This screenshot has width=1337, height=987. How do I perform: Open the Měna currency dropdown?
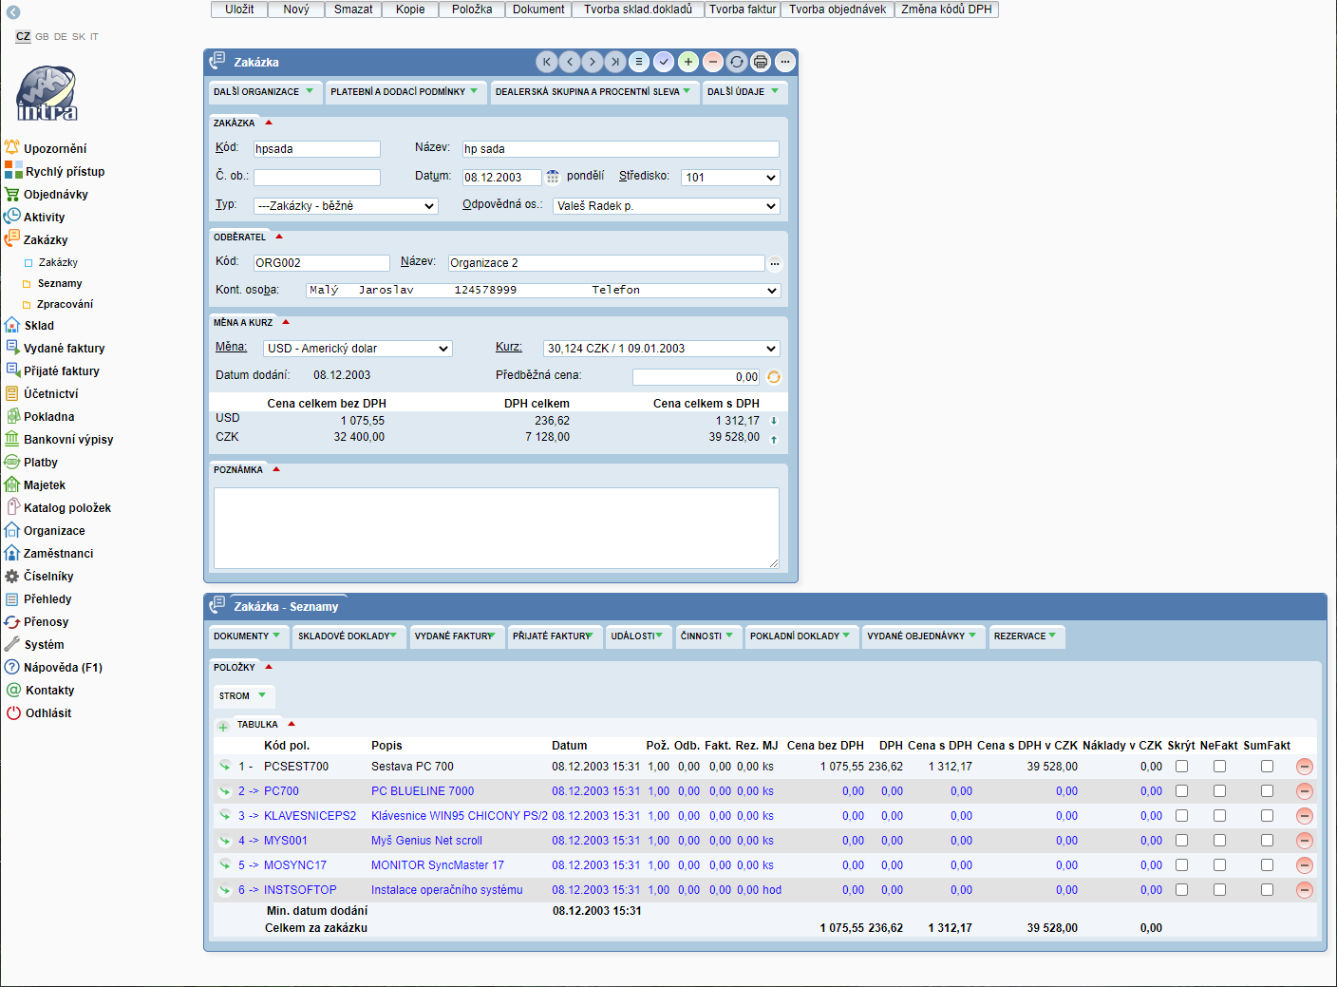358,349
